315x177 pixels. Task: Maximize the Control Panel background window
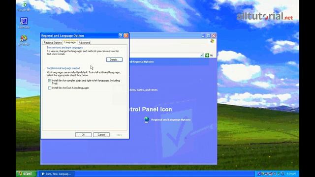click(208, 36)
